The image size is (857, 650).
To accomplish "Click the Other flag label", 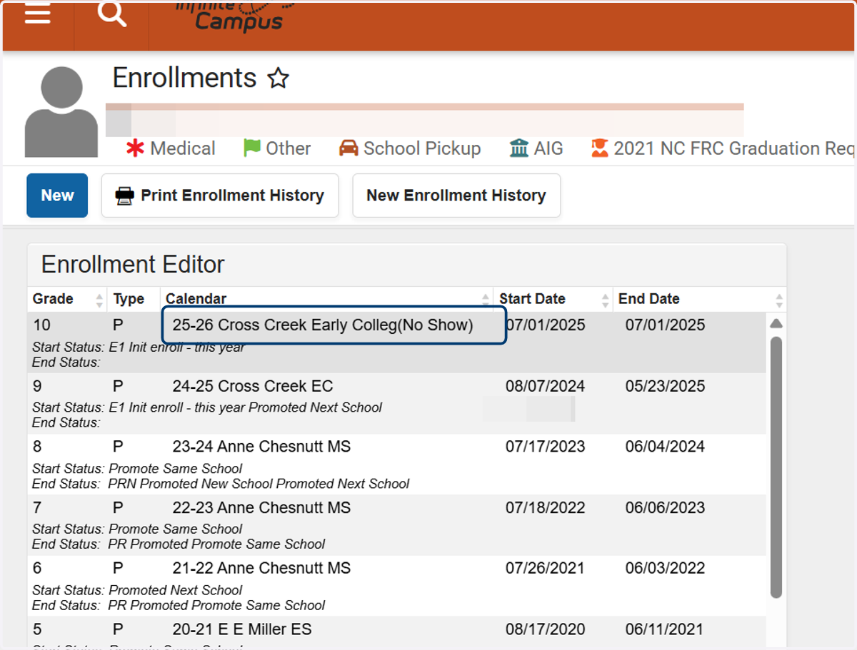I will tap(289, 148).
